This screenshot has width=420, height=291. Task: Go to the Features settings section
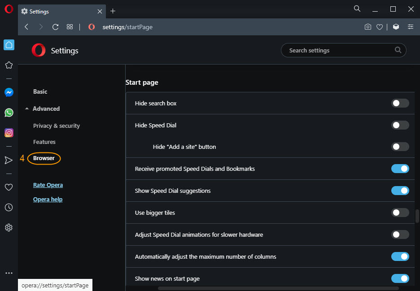click(44, 142)
